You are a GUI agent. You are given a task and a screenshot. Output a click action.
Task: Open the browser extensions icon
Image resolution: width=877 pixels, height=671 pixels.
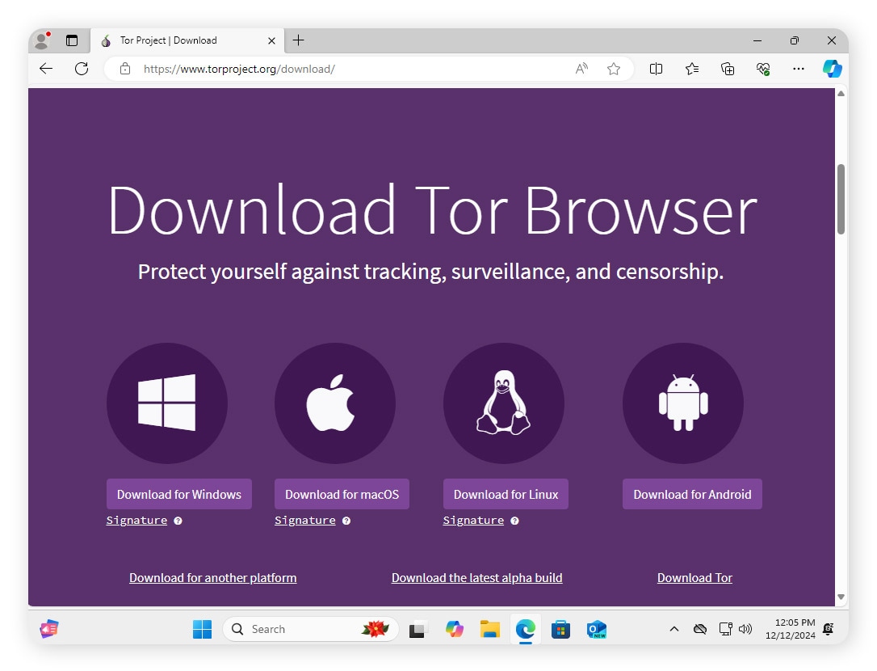point(728,69)
